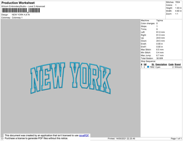
Task: Select the 'Page 1 of 1' footer text
Action: [x=176, y=139]
